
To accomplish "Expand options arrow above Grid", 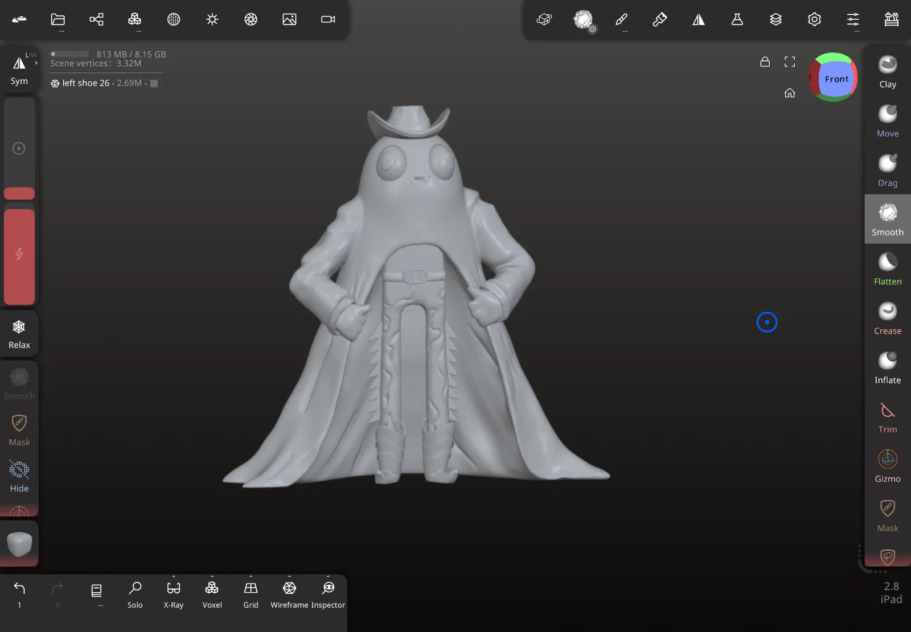I will coord(251,576).
